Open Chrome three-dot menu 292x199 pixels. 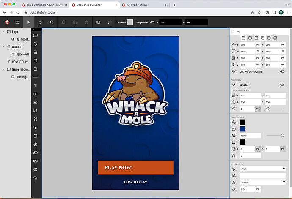[288, 12]
